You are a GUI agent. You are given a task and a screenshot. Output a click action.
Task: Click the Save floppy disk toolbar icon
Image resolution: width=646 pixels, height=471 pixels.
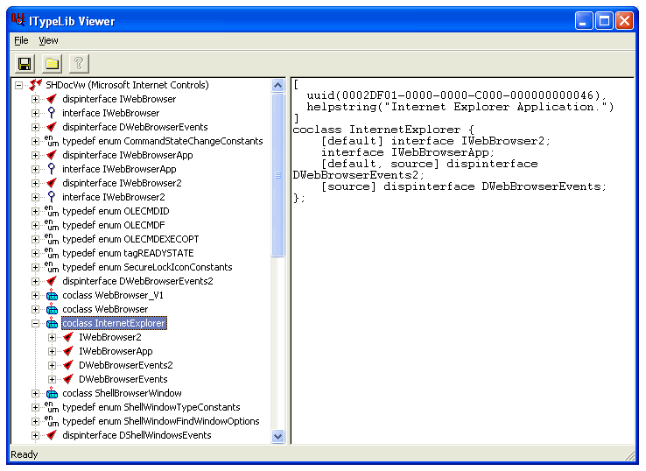click(25, 63)
